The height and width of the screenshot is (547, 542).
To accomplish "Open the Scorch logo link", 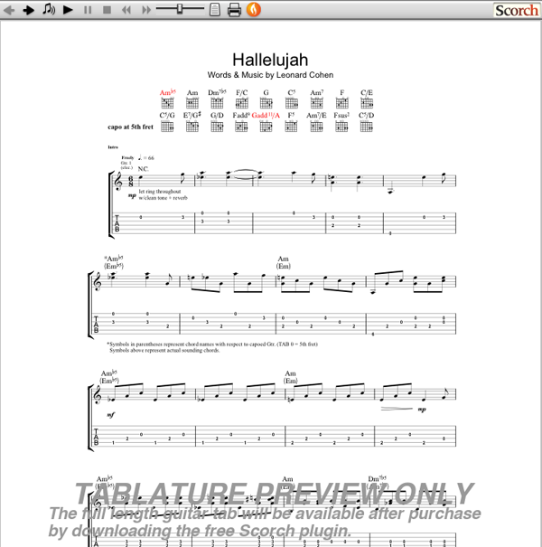I will (516, 10).
